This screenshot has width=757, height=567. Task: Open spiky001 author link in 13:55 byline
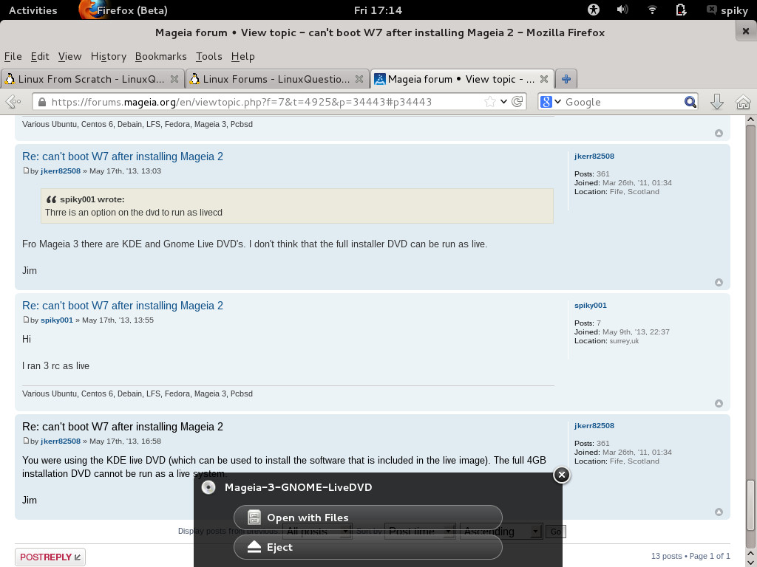56,320
